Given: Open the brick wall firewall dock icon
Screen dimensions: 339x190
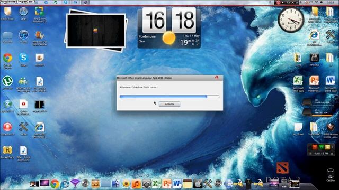Looking at the screenshot, I should pyautogui.click(x=95, y=184).
